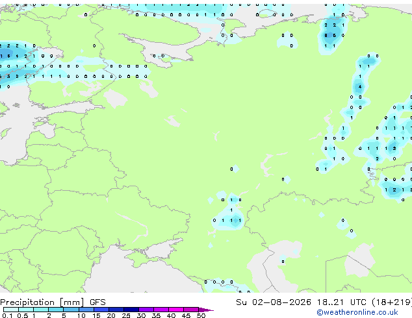Click the legend label '0.5'

click(23, 315)
